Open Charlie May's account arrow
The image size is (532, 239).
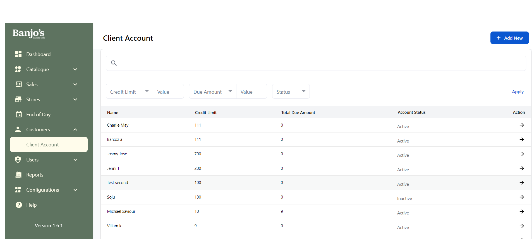pyautogui.click(x=521, y=125)
